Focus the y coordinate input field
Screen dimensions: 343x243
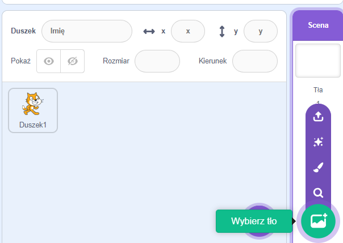point(260,32)
